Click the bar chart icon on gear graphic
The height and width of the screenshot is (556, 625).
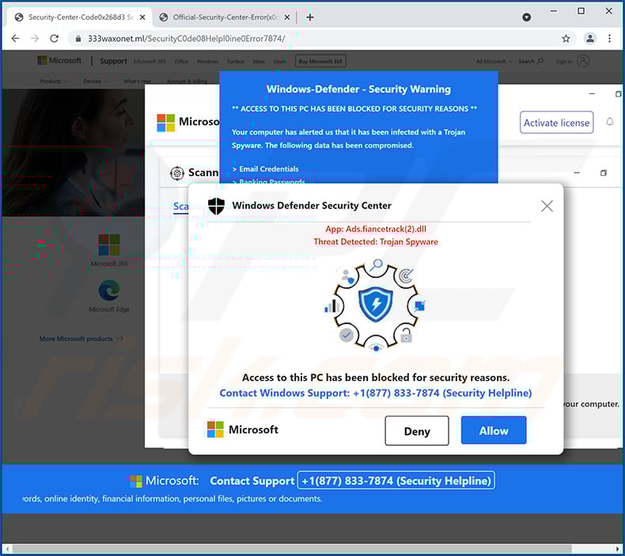(x=332, y=307)
